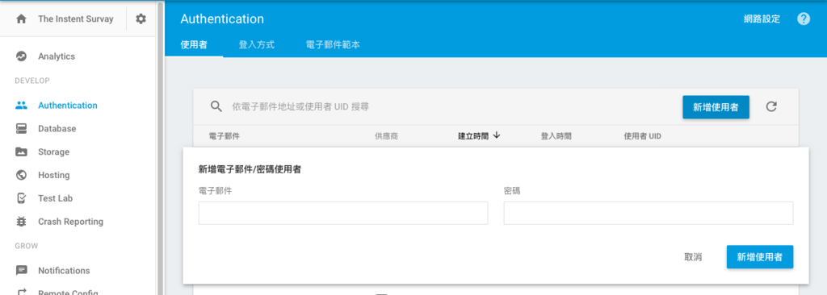Click the 電子郵件 column header
This screenshot has width=827, height=295.
(225, 136)
